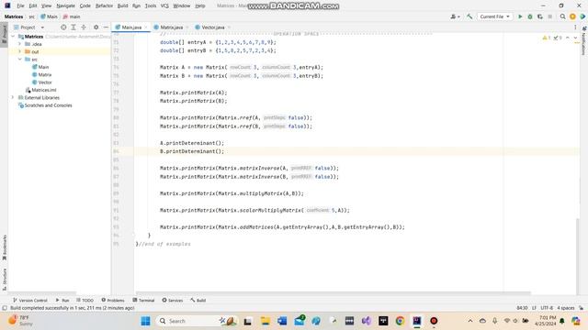Viewport: 588px width, 330px height.
Task: Expand all in Project panel
Action: [73, 27]
